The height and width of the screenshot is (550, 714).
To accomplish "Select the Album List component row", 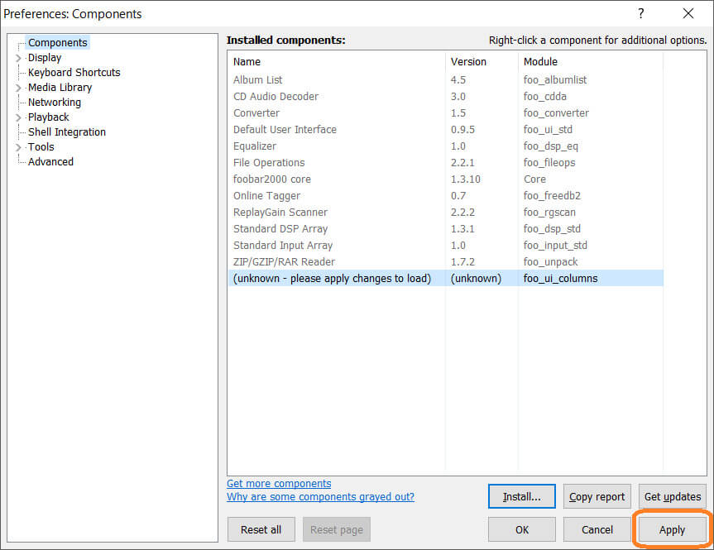I will point(445,79).
